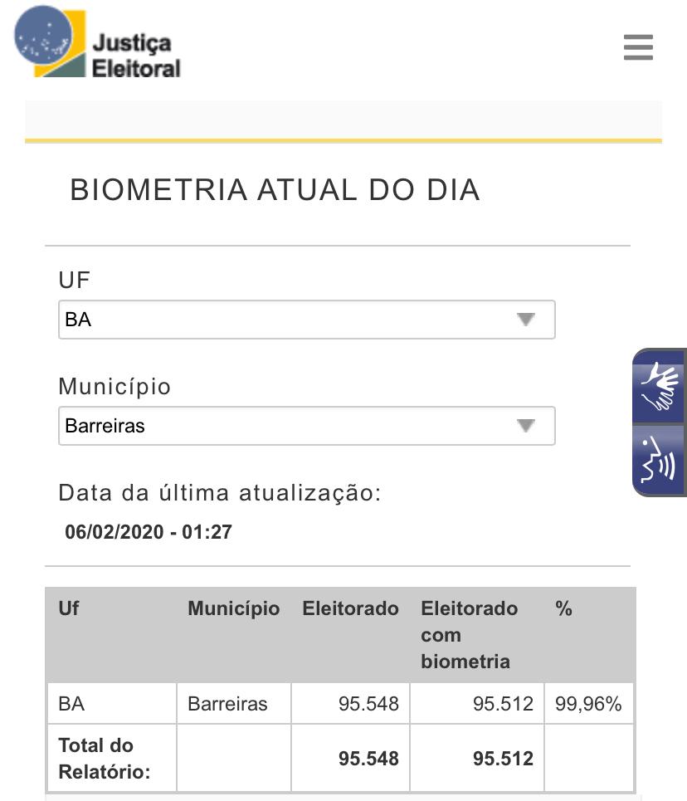Activate the sign language accessibility icon

click(660, 387)
